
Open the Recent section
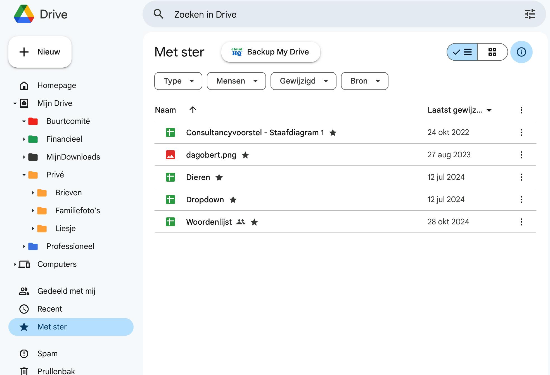pyautogui.click(x=50, y=309)
